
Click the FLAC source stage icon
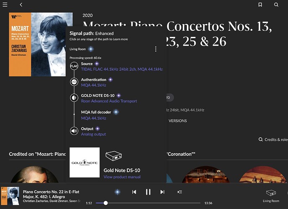(x=74, y=66)
